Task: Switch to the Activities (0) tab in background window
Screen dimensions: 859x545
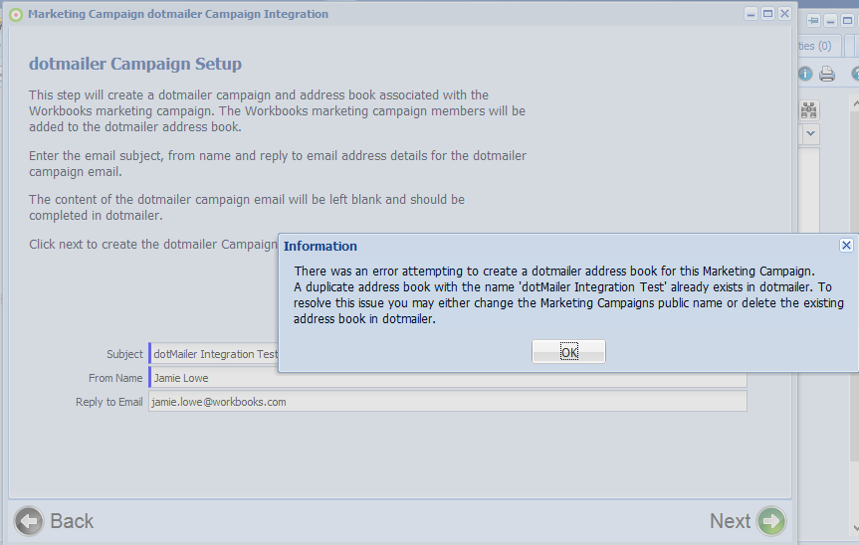Action: (817, 46)
